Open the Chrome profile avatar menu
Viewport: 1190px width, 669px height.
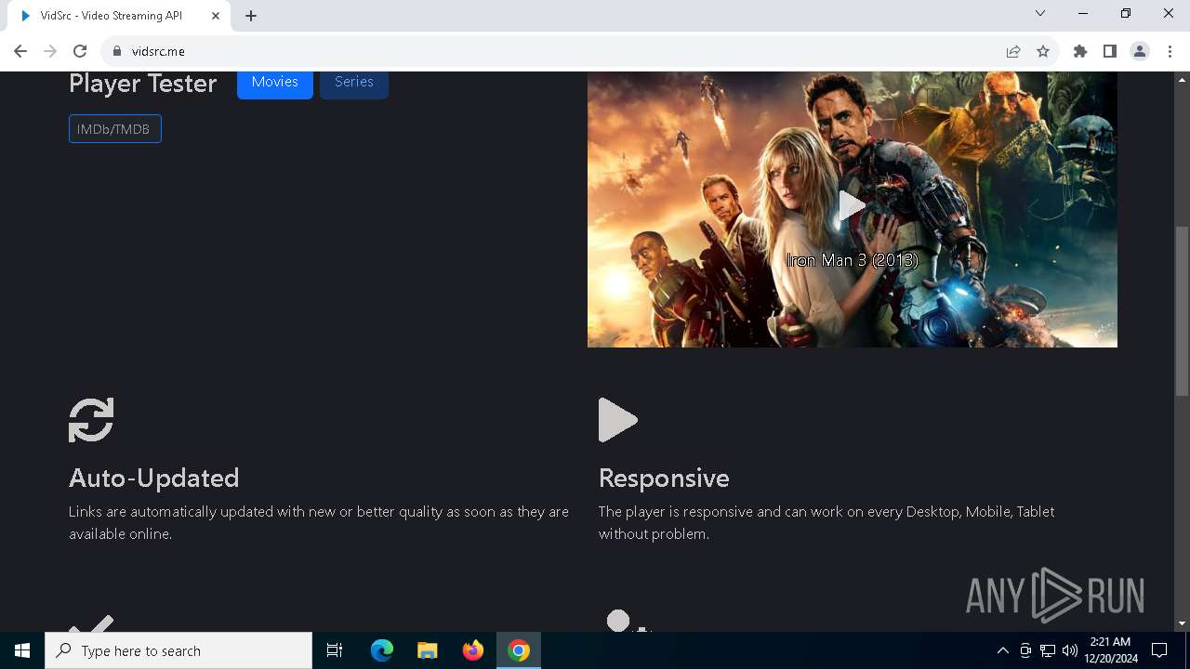pyautogui.click(x=1140, y=51)
